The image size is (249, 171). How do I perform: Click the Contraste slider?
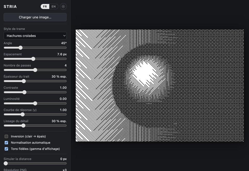point(35,92)
